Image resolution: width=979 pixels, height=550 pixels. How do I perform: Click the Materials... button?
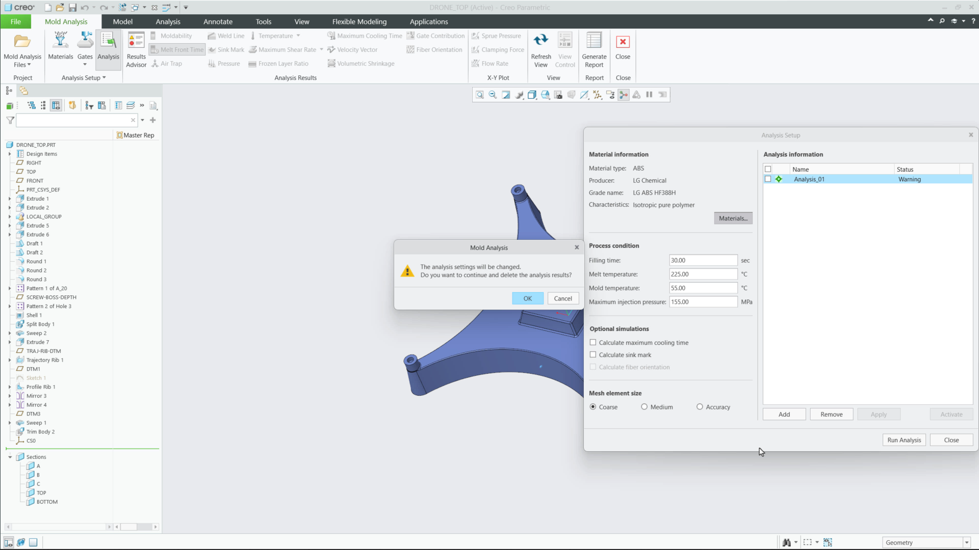click(733, 218)
